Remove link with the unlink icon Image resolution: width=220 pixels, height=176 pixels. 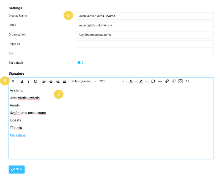click(174, 81)
